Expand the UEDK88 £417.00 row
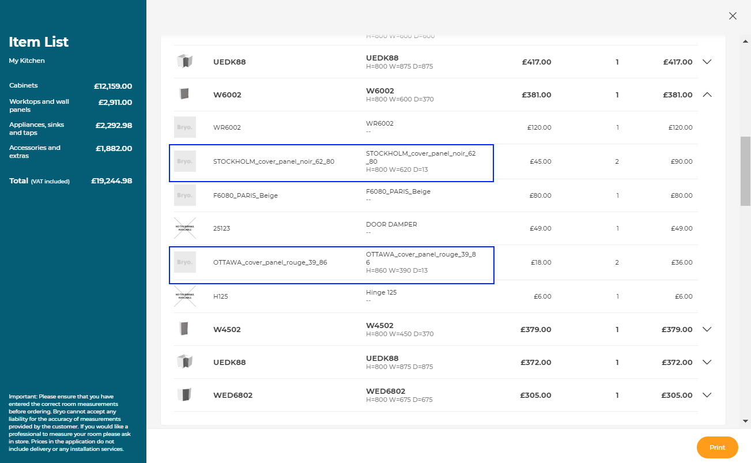The width and height of the screenshot is (751, 463). [707, 62]
